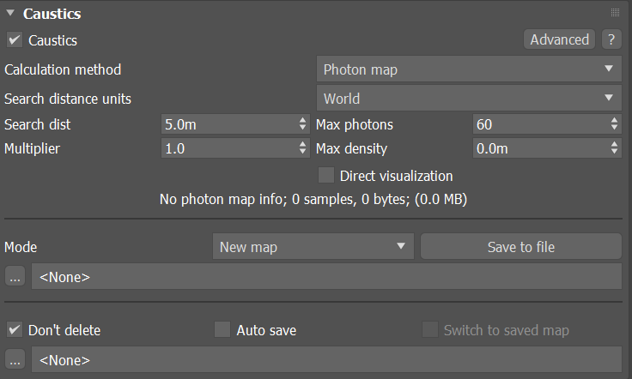
Task: Click the browse button beside Mode file path
Action: pos(15,277)
